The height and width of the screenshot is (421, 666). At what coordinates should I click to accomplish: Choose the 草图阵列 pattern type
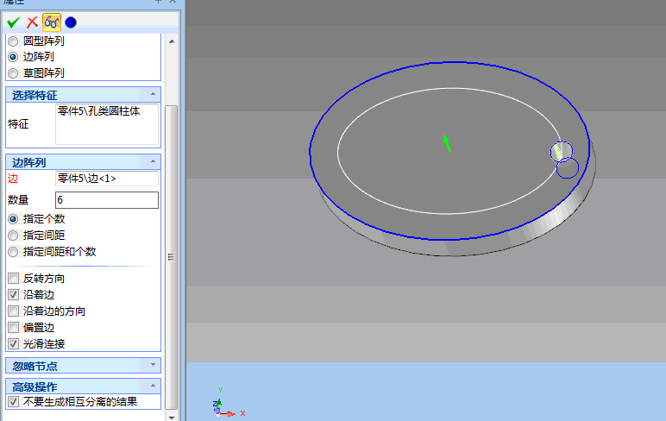tap(13, 73)
